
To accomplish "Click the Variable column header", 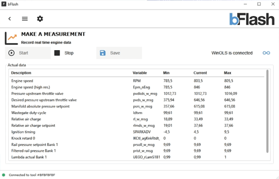I will 139,73.
